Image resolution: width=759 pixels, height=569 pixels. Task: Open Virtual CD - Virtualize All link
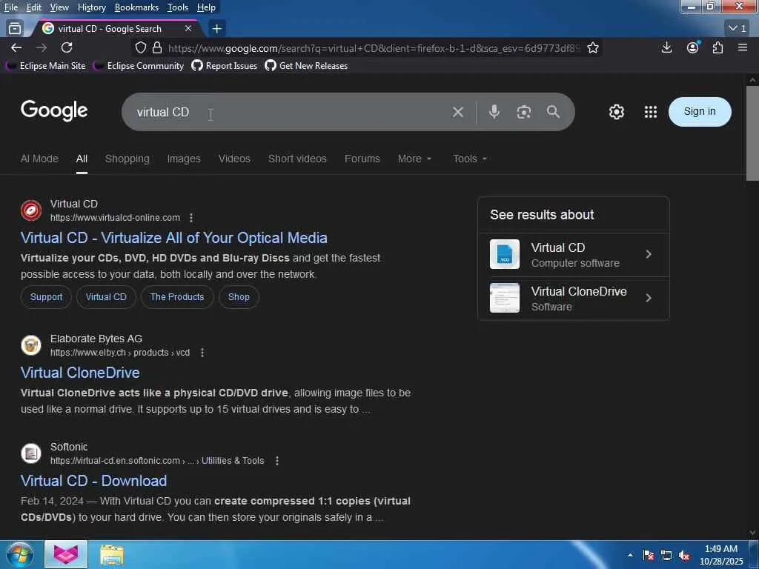[x=173, y=238]
